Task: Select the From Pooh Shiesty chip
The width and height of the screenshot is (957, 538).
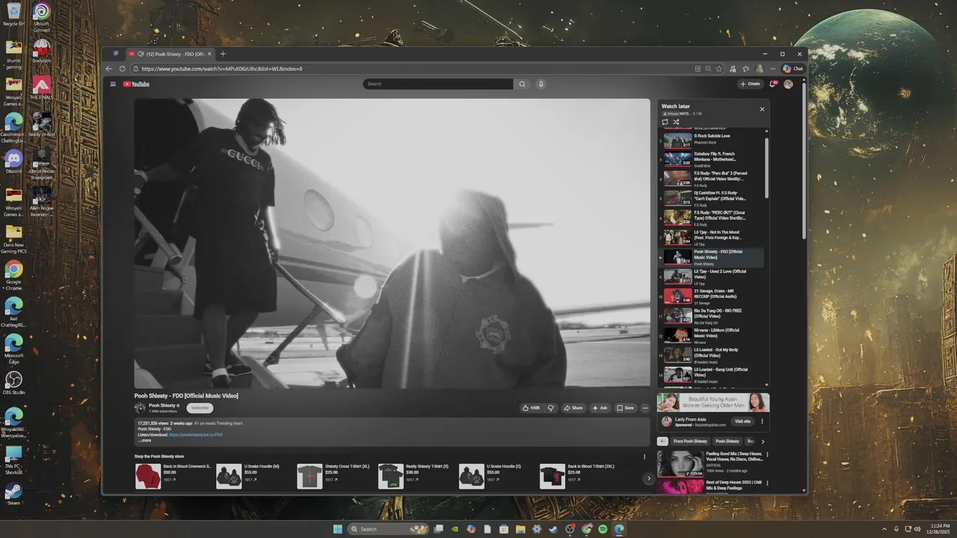Action: [690, 441]
